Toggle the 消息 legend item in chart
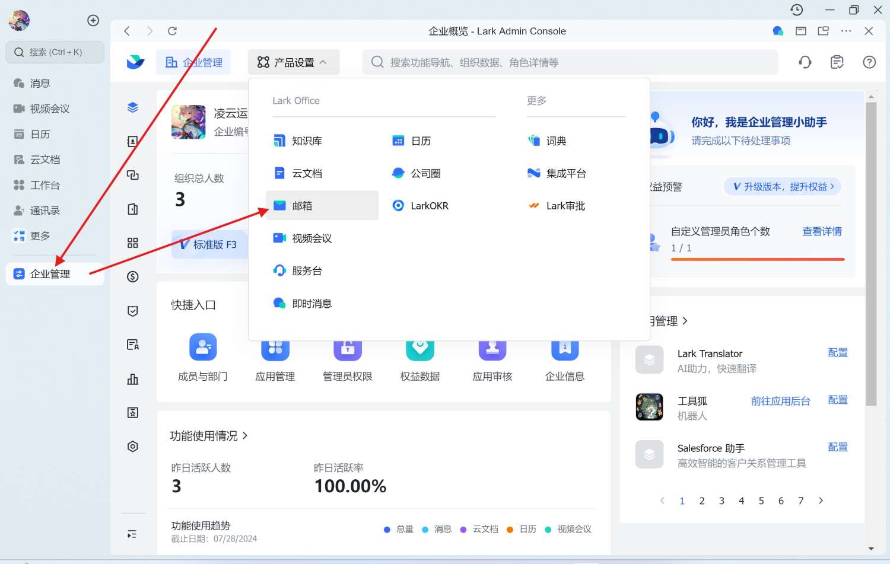Viewport: 890px width, 564px height. click(x=437, y=529)
